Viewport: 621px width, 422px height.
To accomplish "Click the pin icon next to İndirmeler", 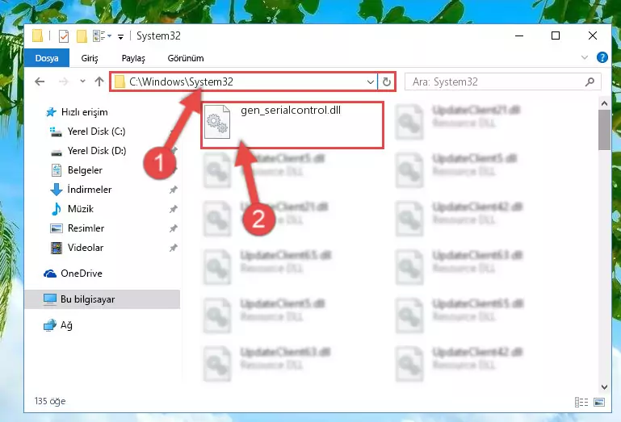I will pyautogui.click(x=173, y=190).
